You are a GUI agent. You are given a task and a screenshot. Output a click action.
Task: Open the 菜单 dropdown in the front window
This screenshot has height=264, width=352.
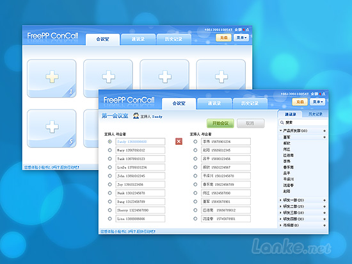[x=317, y=102]
